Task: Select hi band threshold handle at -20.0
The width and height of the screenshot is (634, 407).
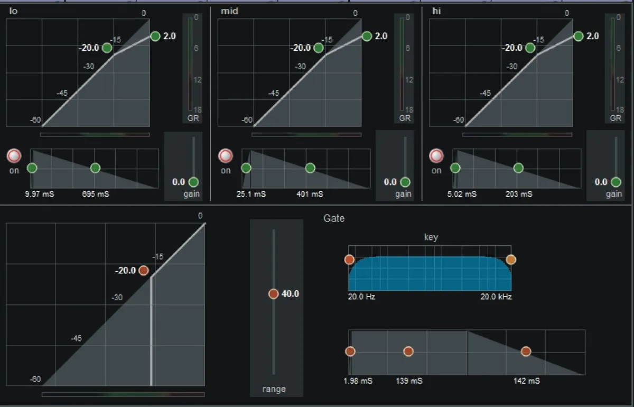Action: (530, 48)
